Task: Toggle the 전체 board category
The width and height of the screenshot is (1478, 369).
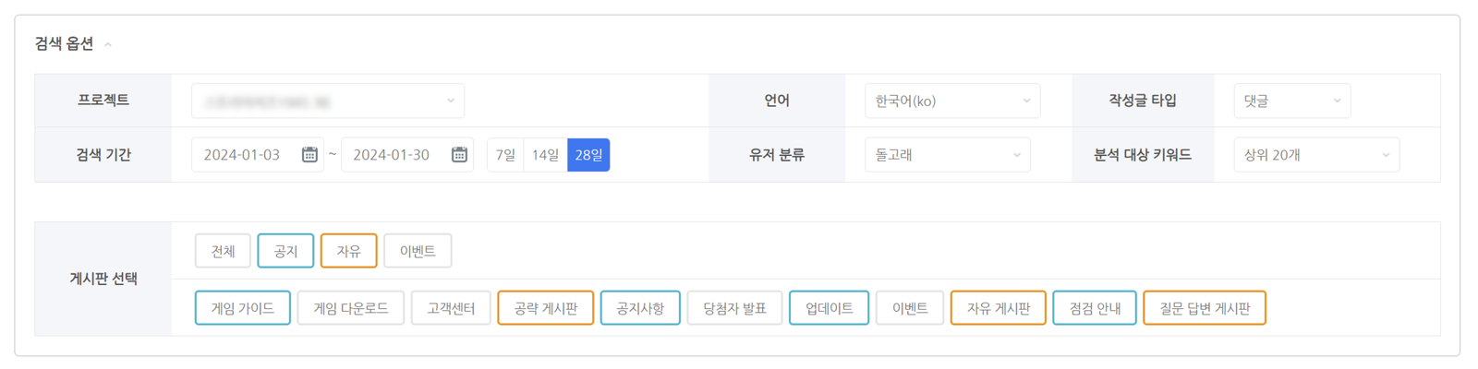Action: click(223, 251)
